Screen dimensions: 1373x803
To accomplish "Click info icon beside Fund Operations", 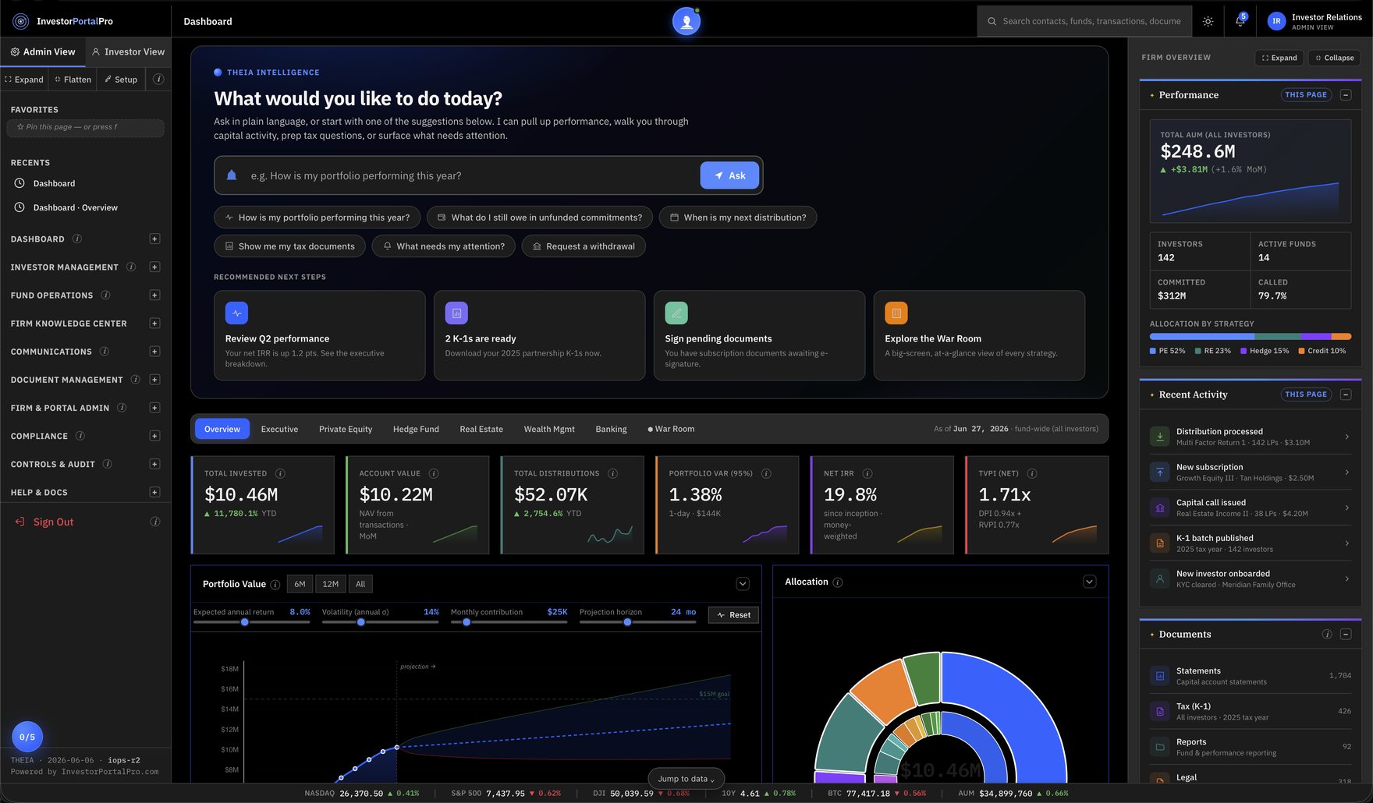I will point(105,295).
